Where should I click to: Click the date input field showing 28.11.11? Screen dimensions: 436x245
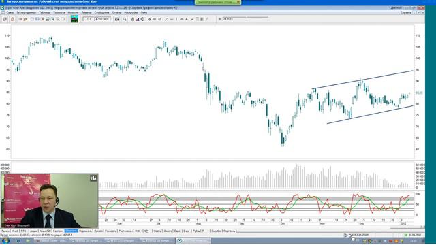click(x=234, y=19)
